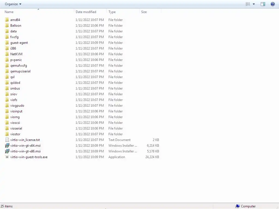Click the vioinput folder icon
This screenshot has height=209, width=279.
point(7,111)
